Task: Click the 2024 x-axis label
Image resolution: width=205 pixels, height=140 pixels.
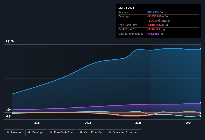Action: (189, 123)
